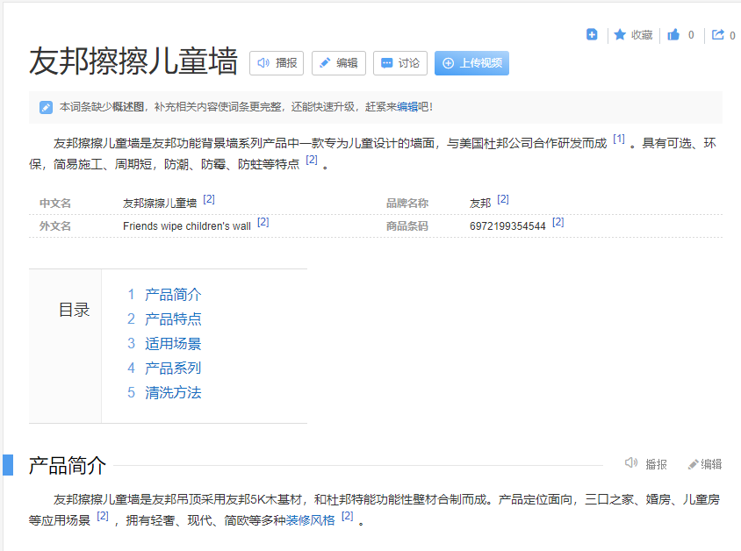
Task: Click the thumbs-up like icon
Action: coord(673,34)
